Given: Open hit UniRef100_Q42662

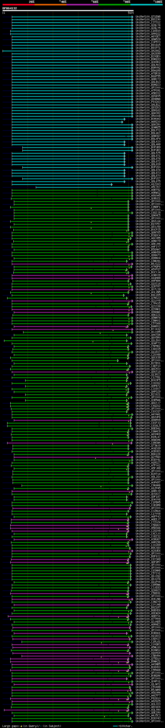Looking at the screenshot, I should [148, 51].
